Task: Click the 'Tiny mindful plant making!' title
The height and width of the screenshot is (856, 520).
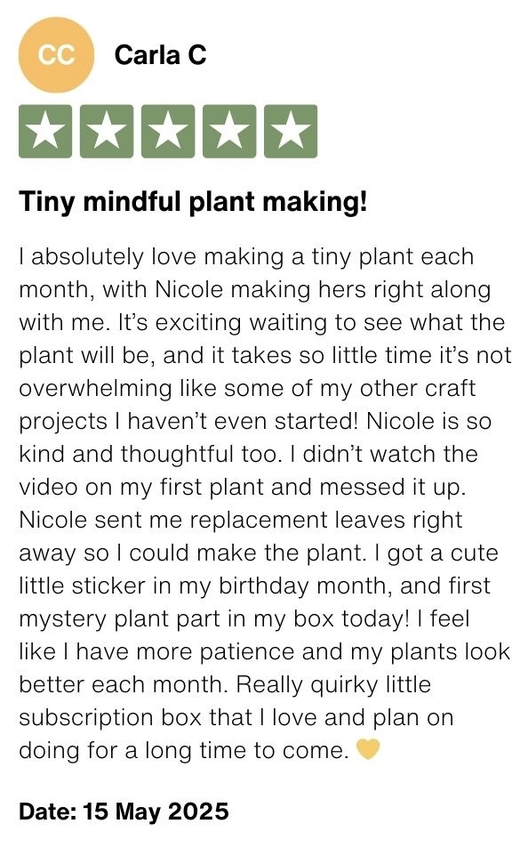Action: (193, 202)
